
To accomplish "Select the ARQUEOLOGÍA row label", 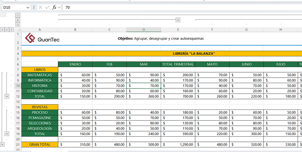I will pos(40,128).
